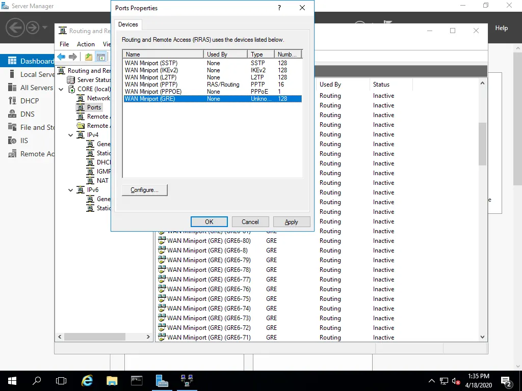Image resolution: width=522 pixels, height=391 pixels.
Task: Open the File menu in Routing and Remote Access
Action: click(64, 44)
